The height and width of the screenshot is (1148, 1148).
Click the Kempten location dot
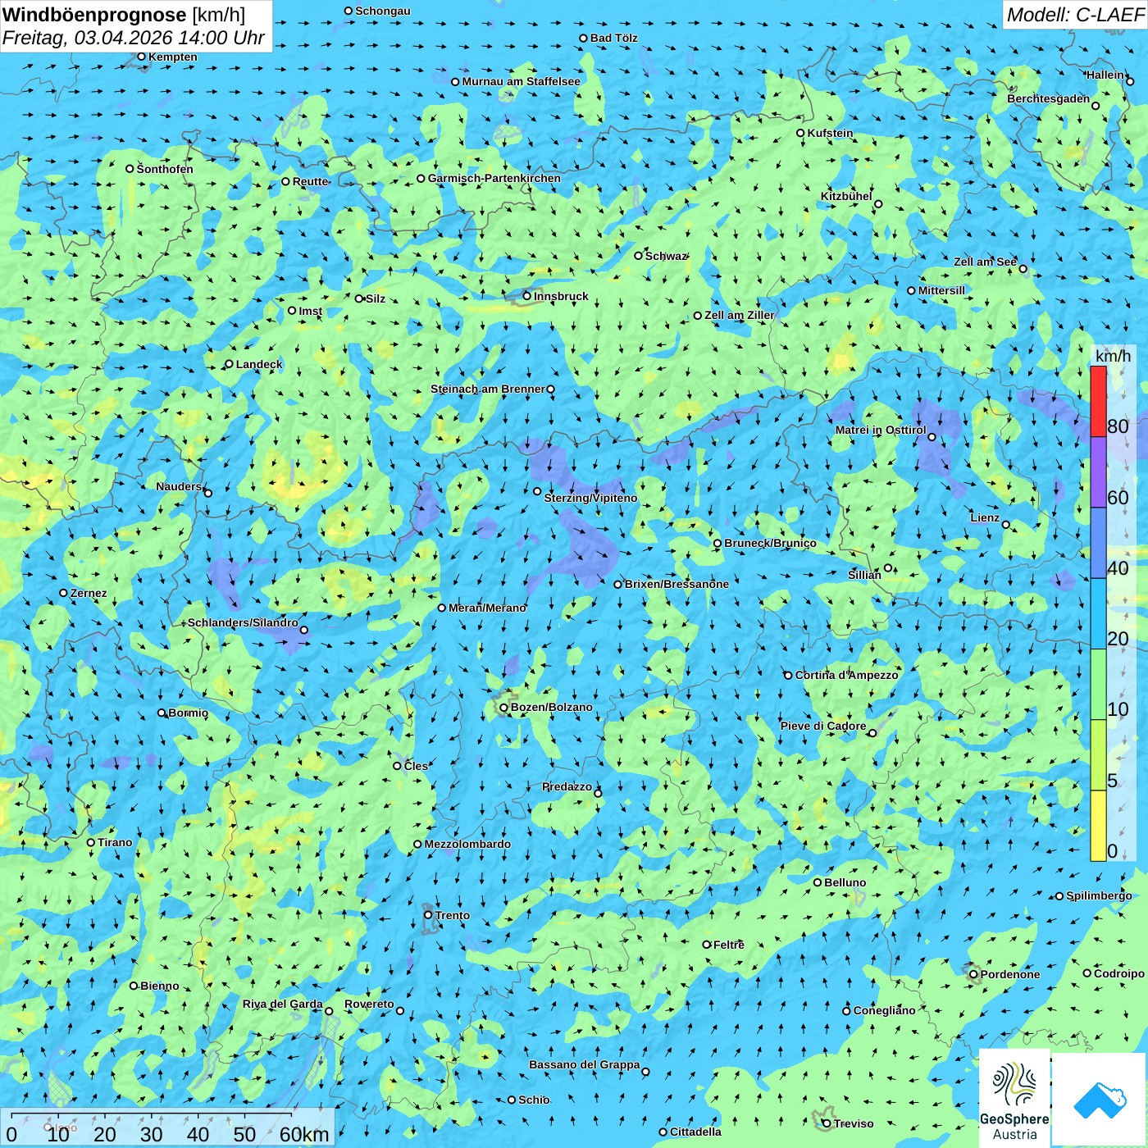[x=141, y=57]
